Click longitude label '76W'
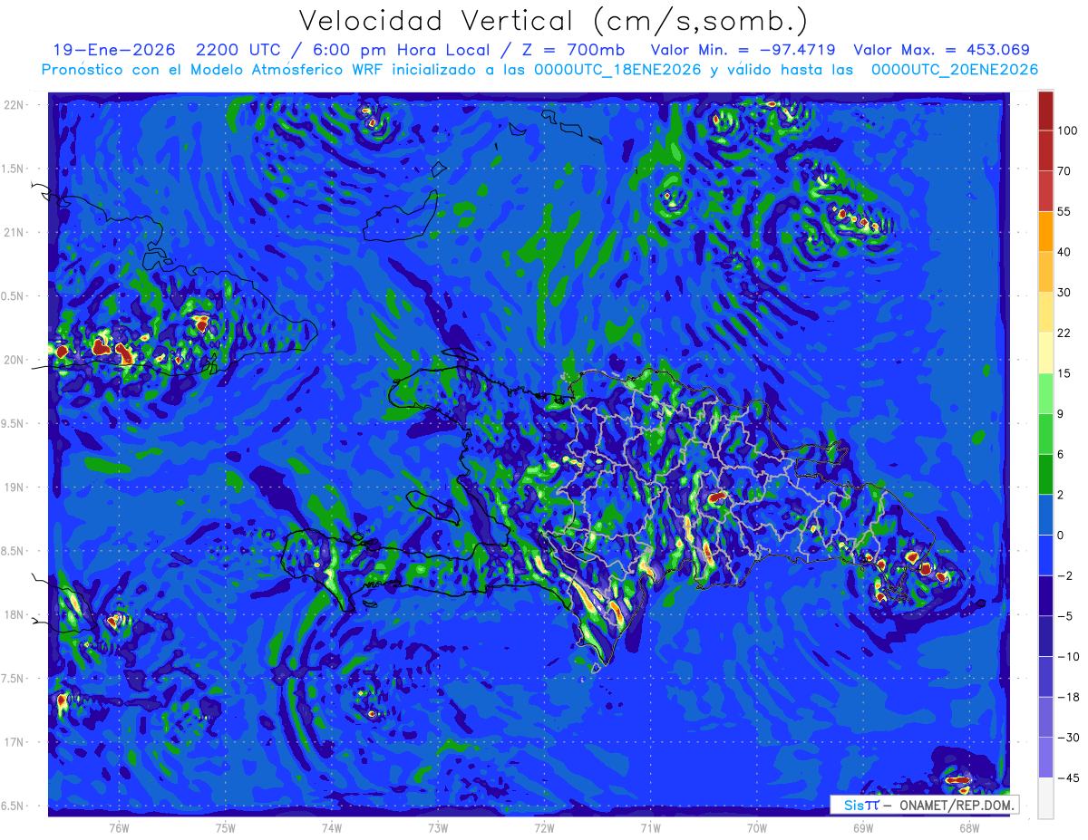Image resolution: width=1088 pixels, height=840 pixels. [119, 827]
